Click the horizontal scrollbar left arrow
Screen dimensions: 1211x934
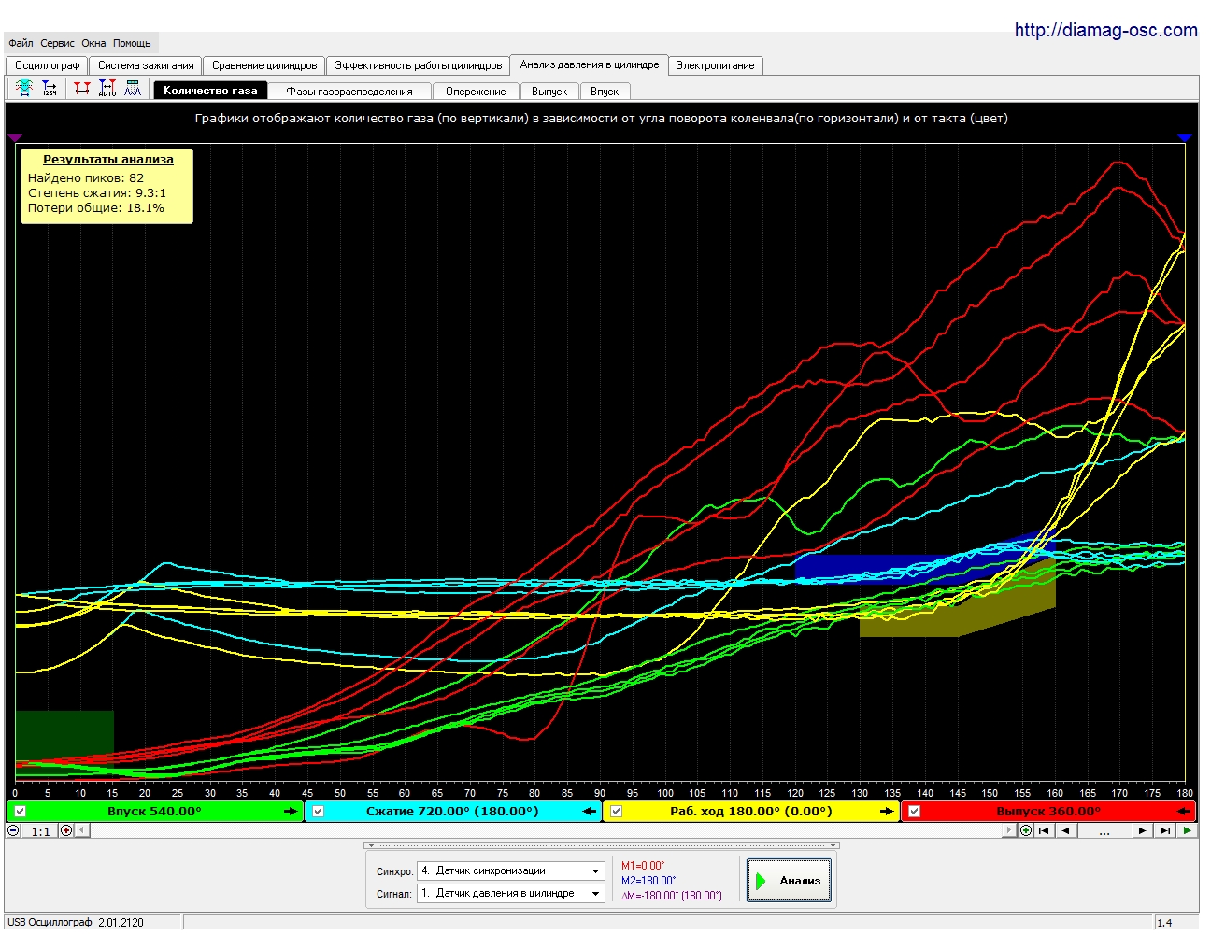click(82, 830)
